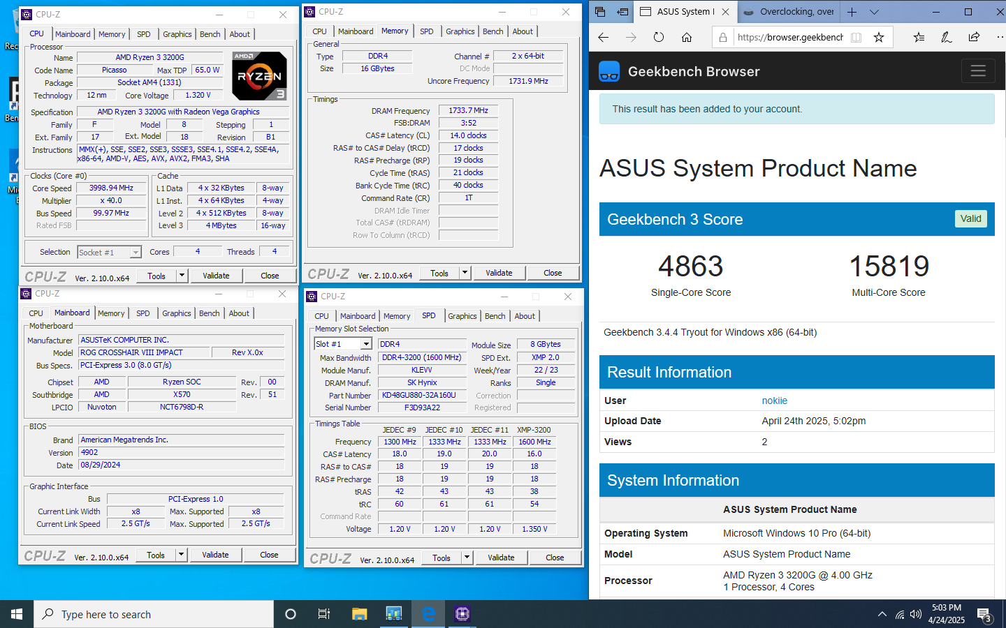Open Tools dropdown arrow in Mainboard tab window
The width and height of the screenshot is (1006, 628).
pos(181,555)
